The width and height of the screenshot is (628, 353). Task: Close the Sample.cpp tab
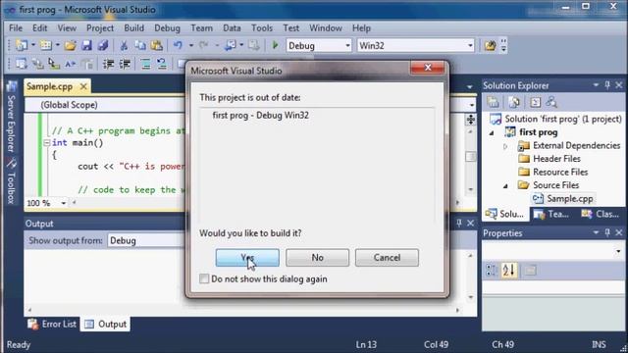(x=83, y=86)
